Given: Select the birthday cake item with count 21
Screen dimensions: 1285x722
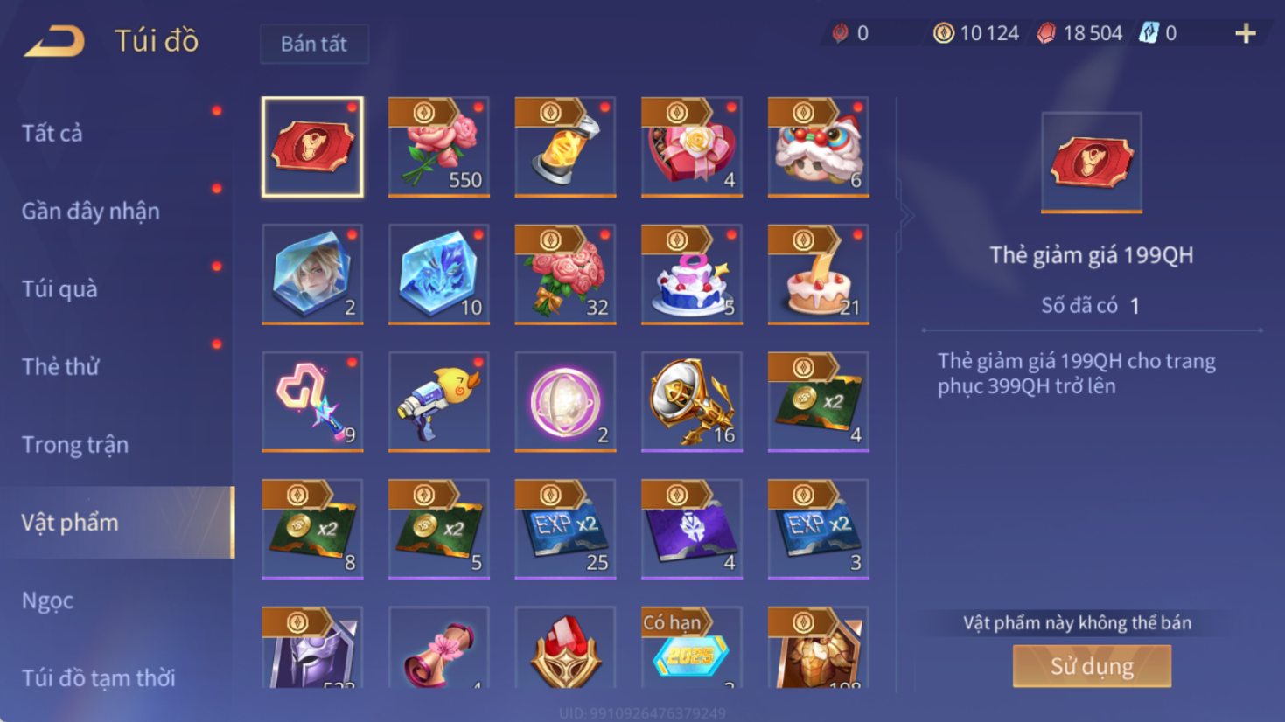Looking at the screenshot, I should [x=819, y=274].
